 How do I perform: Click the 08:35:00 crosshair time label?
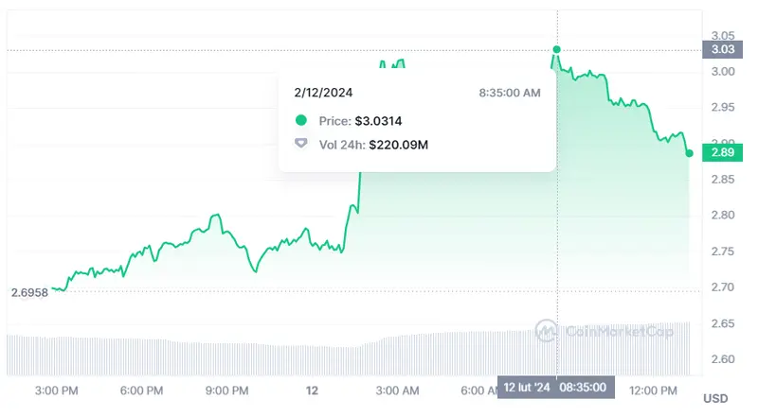point(585,388)
